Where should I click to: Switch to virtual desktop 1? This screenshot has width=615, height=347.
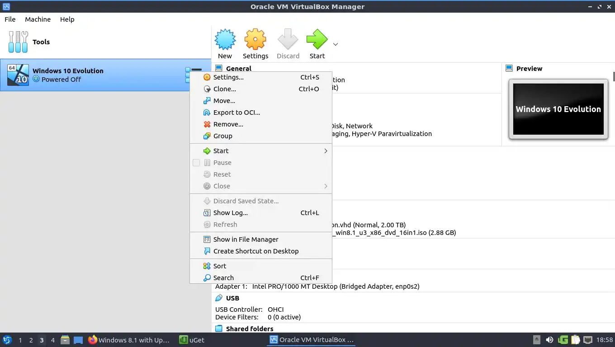[20, 340]
